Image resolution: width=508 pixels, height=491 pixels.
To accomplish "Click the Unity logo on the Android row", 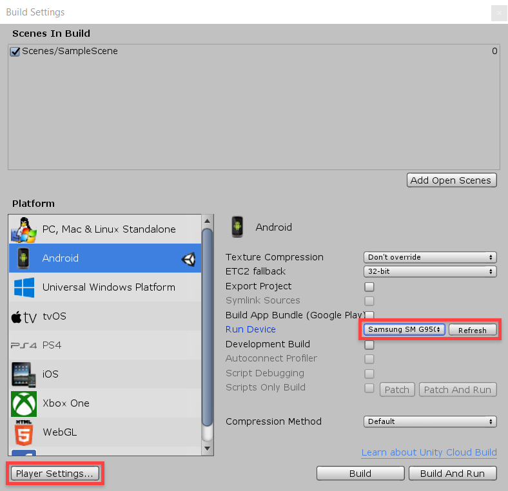I will pyautogui.click(x=189, y=259).
